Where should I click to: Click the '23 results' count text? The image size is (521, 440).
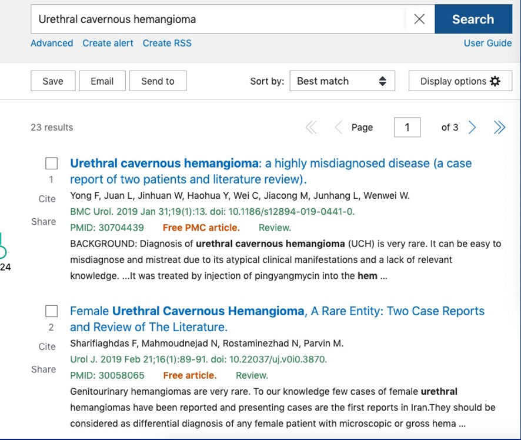[x=52, y=127]
